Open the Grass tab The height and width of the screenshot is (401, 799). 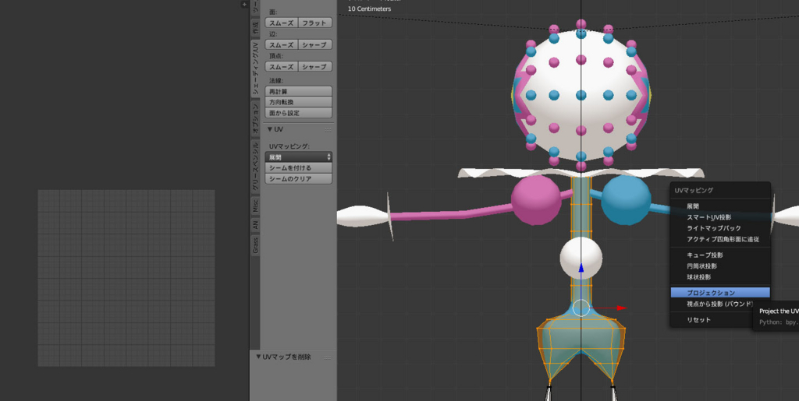pyautogui.click(x=255, y=245)
